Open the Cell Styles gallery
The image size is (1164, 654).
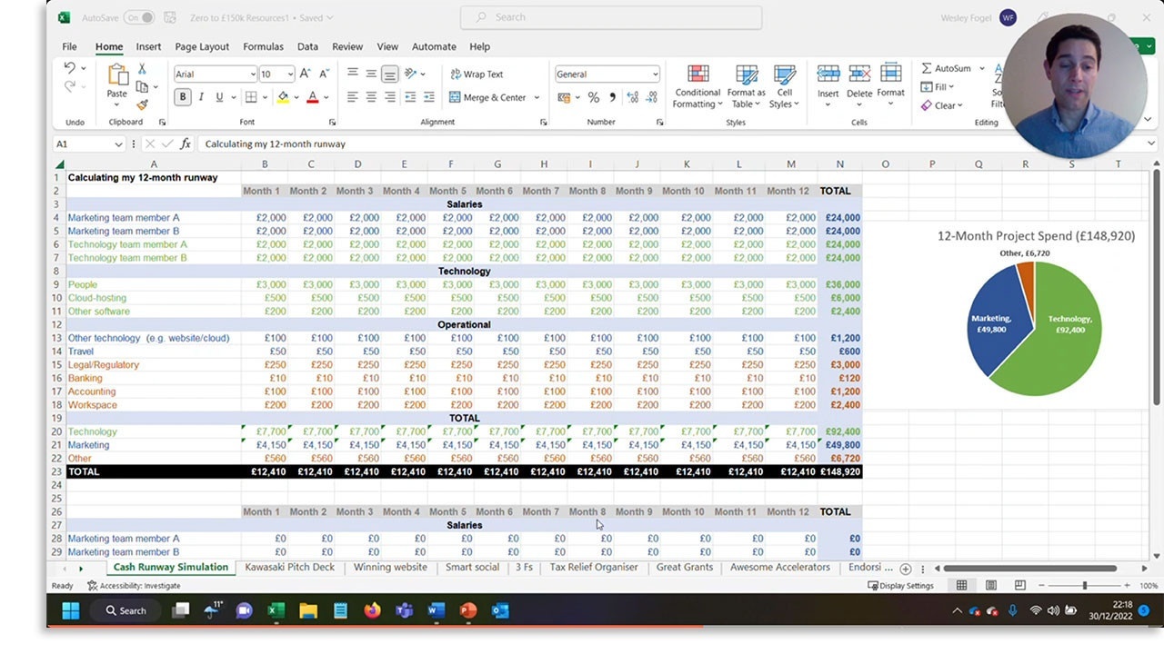(x=784, y=87)
